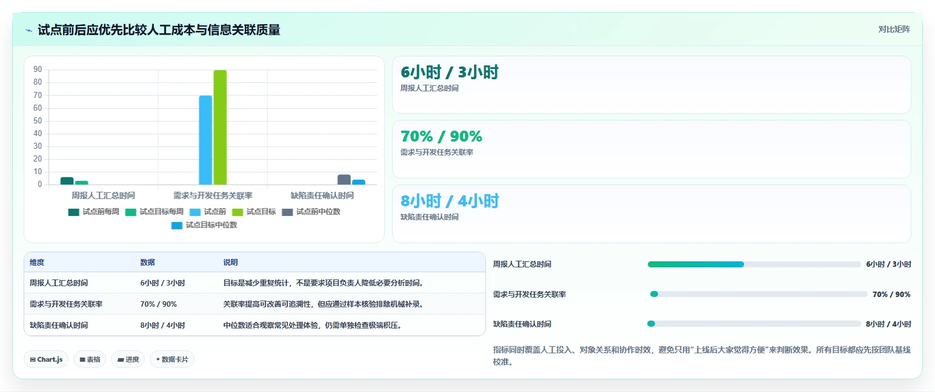935x392 pixels.
Task: Click the note starting 目标是减少重复统计
Action: coord(324,283)
